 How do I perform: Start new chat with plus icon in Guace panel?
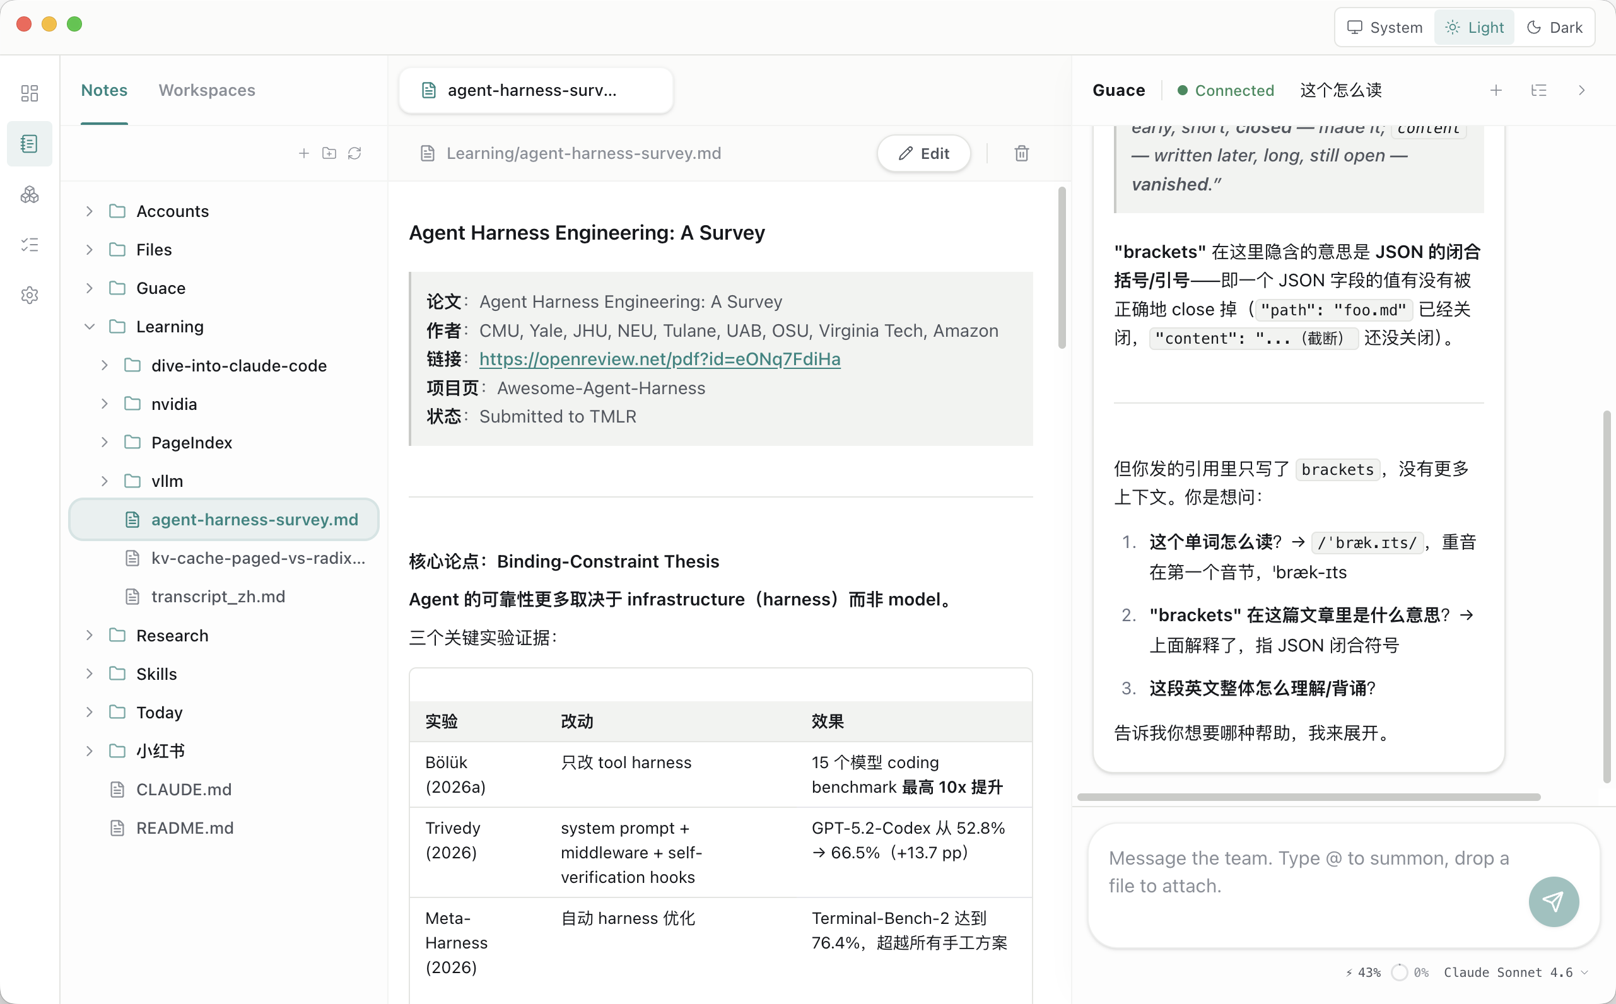[1496, 90]
